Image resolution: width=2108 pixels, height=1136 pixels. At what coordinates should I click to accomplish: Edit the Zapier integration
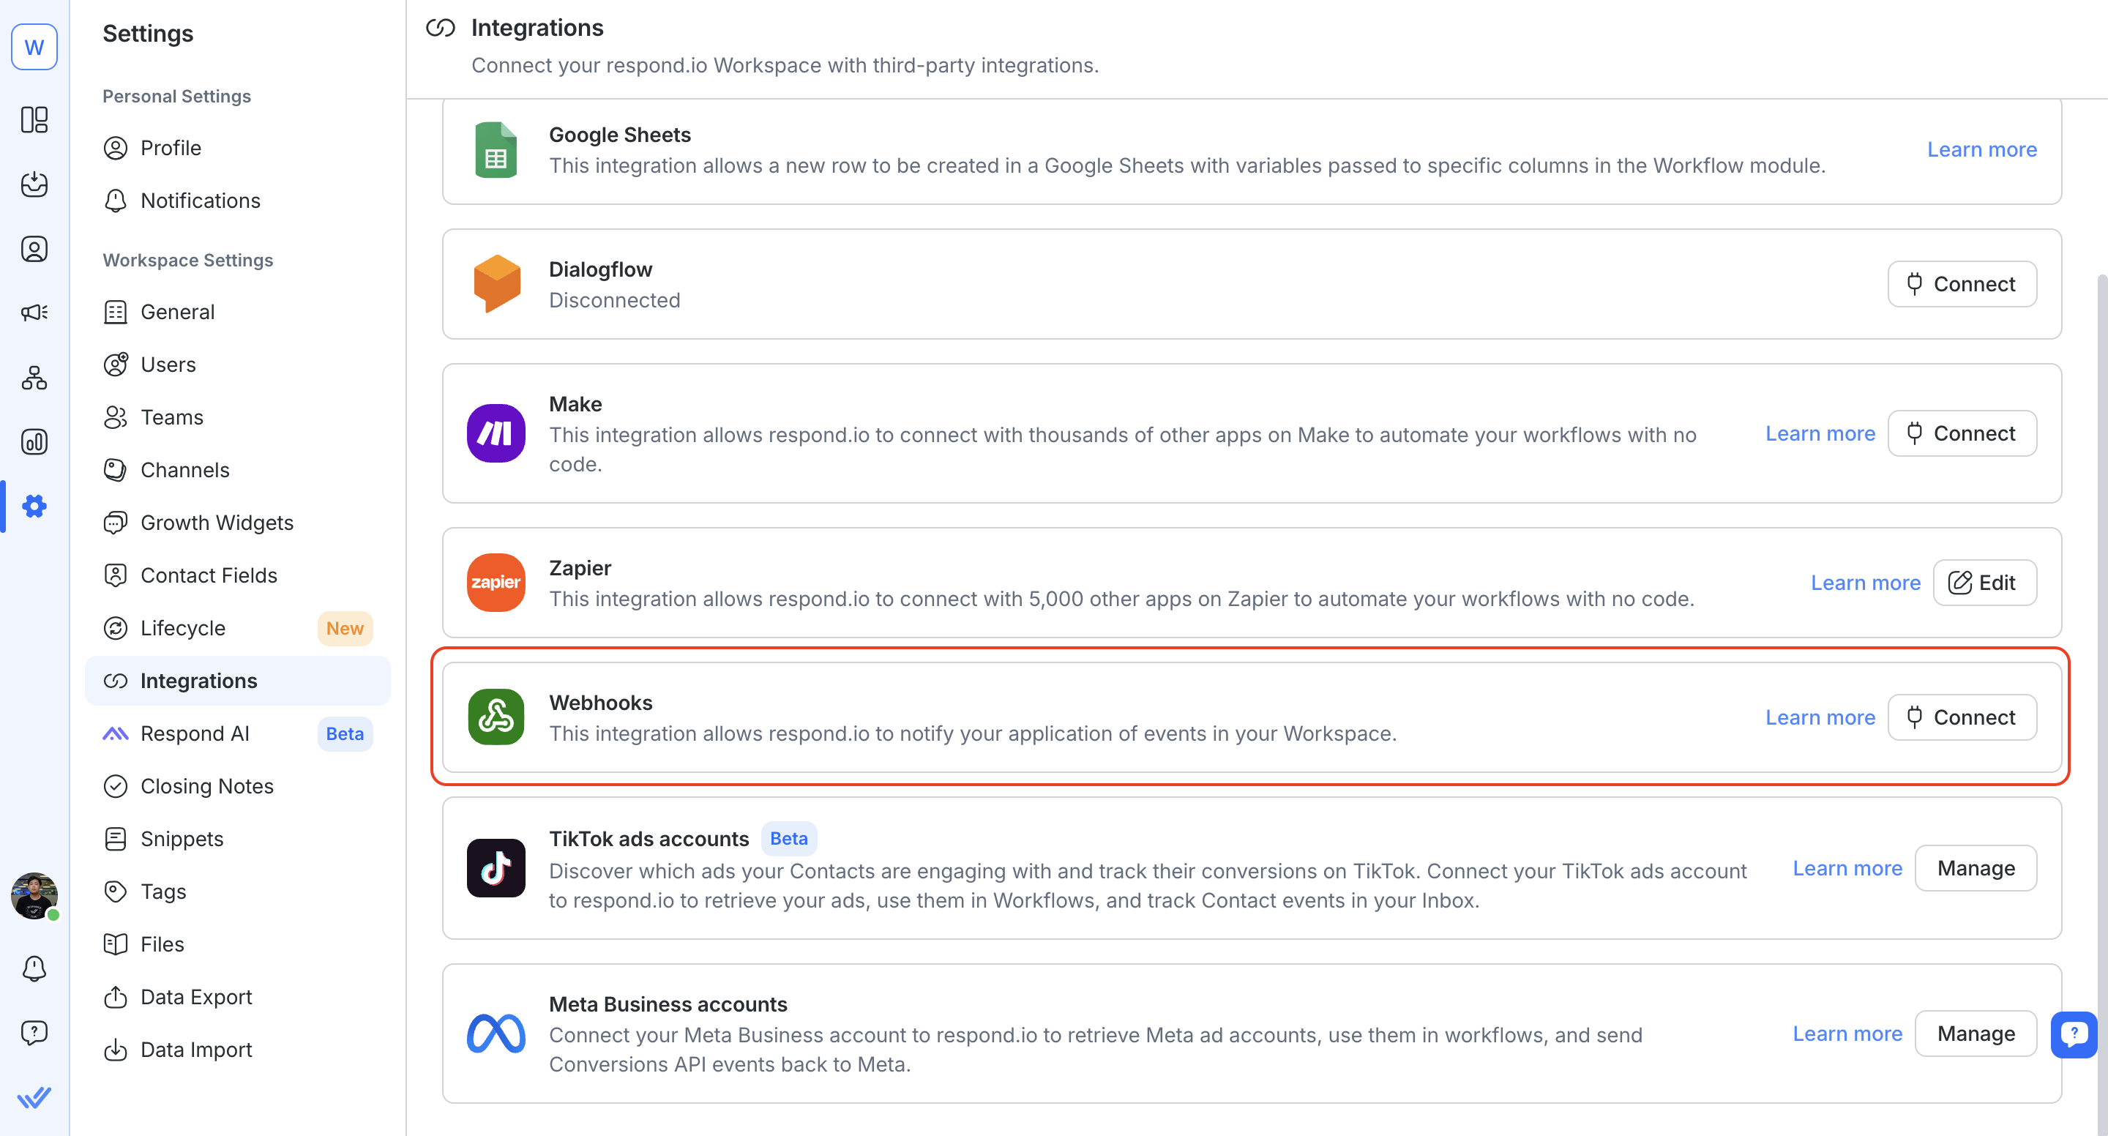pos(1984,583)
